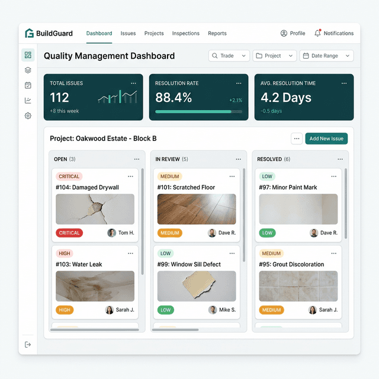This screenshot has height=379, width=379.
Task: Switch to the Issues tab
Action: tap(128, 33)
